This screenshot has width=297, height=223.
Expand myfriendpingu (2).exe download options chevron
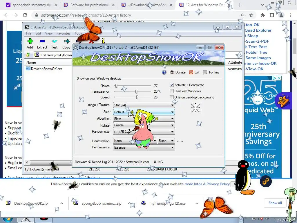[197, 203]
